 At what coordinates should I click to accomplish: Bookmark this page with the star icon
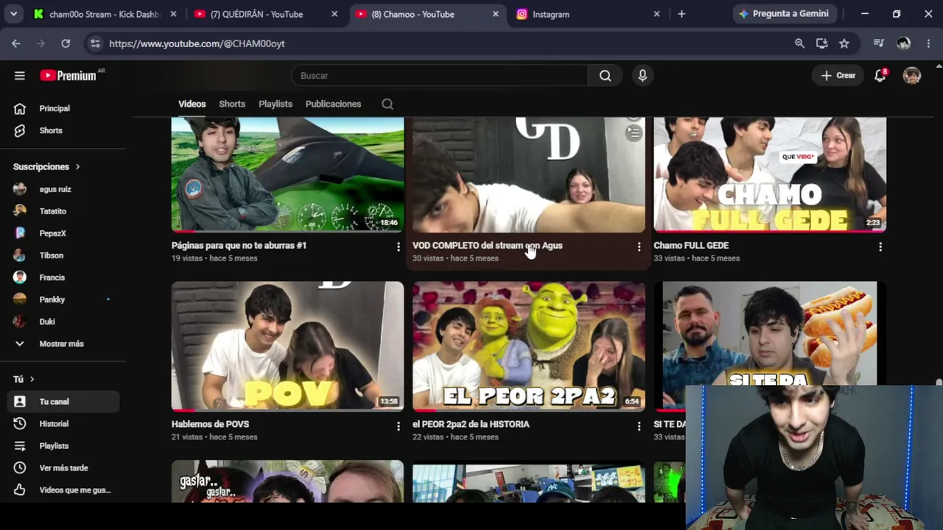(844, 43)
